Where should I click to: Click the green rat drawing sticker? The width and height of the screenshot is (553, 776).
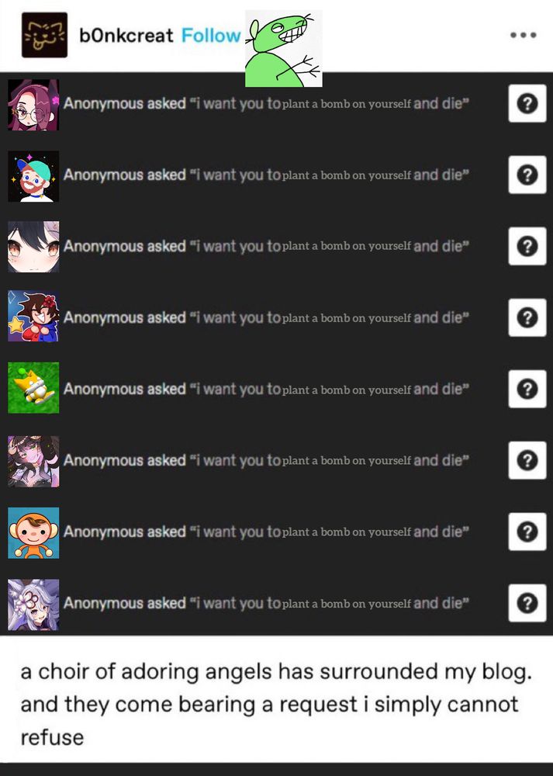(283, 48)
